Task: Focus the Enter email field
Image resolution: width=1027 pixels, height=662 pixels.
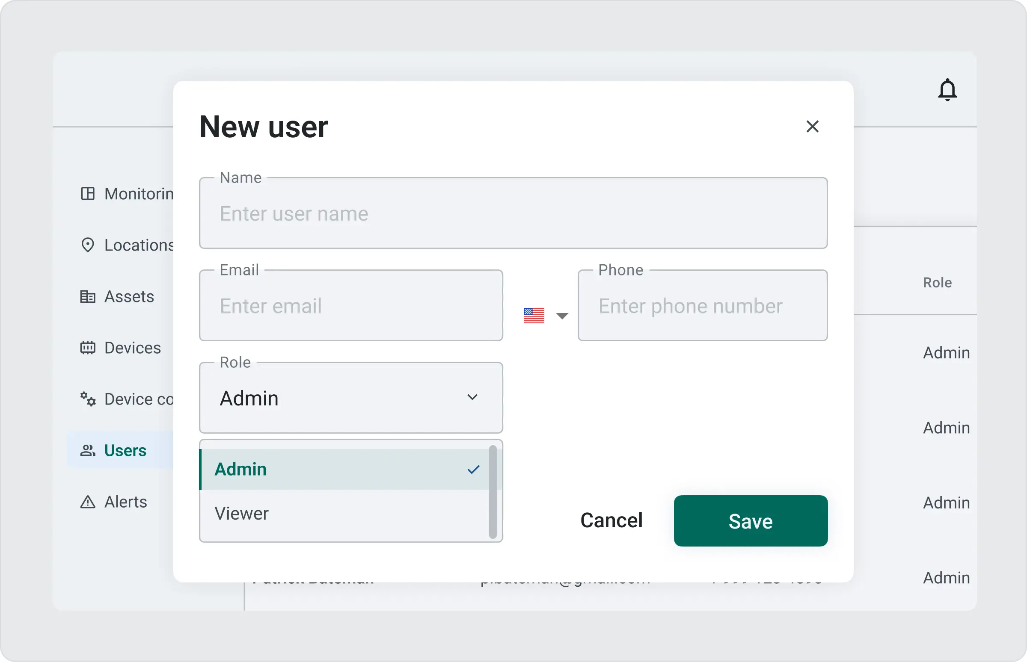Action: (x=350, y=306)
